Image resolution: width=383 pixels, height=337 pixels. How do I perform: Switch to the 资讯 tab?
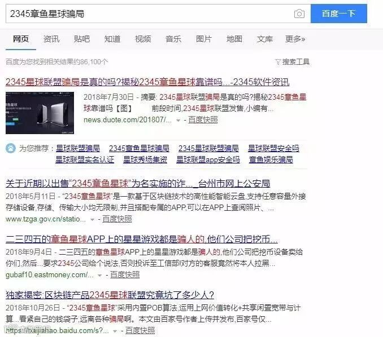[x=51, y=39]
